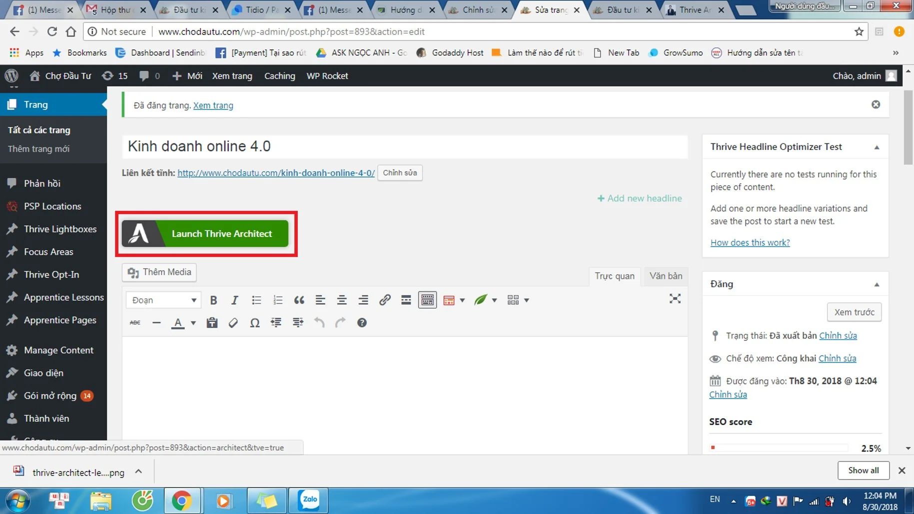Show more bookmarks chevron
Viewport: 914px width, 514px height.
896,52
